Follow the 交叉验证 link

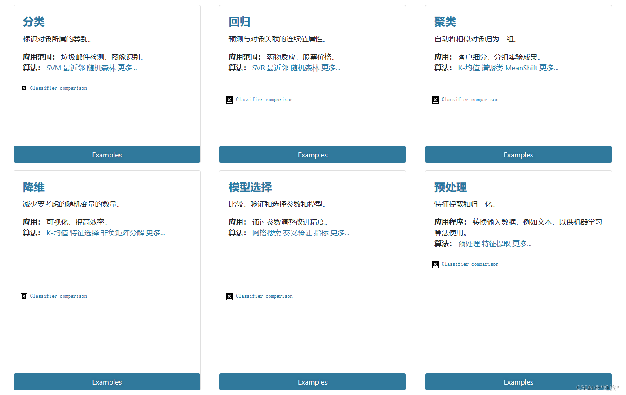coord(297,233)
